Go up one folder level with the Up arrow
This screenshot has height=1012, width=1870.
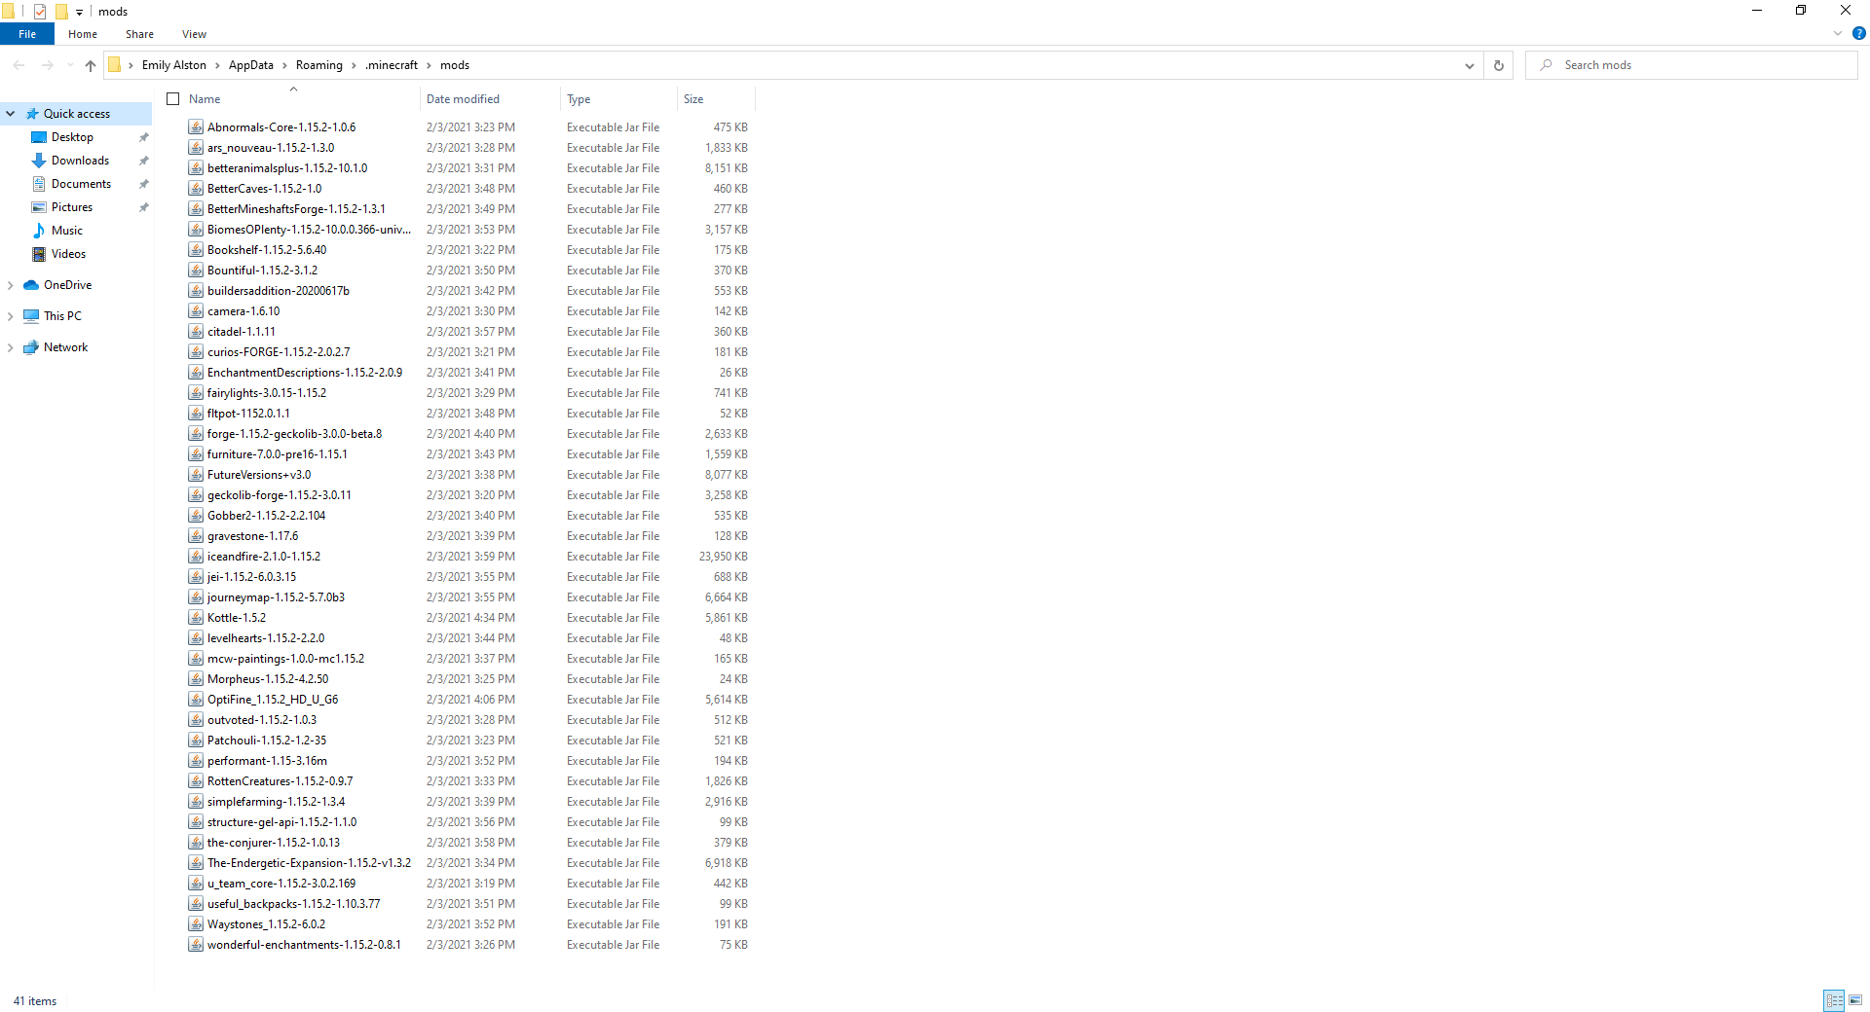pos(91,65)
